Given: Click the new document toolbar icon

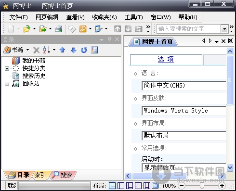Looking at the screenshot, I should [x=11, y=29].
